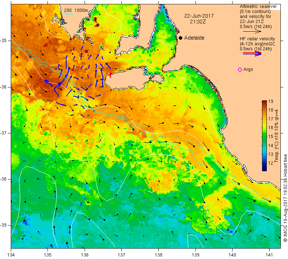The width and height of the screenshot is (288, 259).
Task: Click the 13 value on color bar
Action: (271, 154)
